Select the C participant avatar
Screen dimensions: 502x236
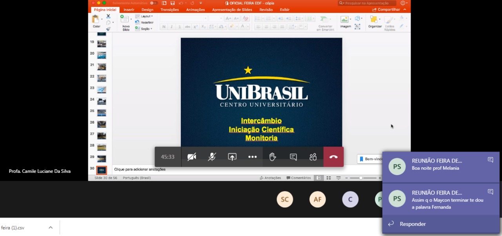coord(350,199)
